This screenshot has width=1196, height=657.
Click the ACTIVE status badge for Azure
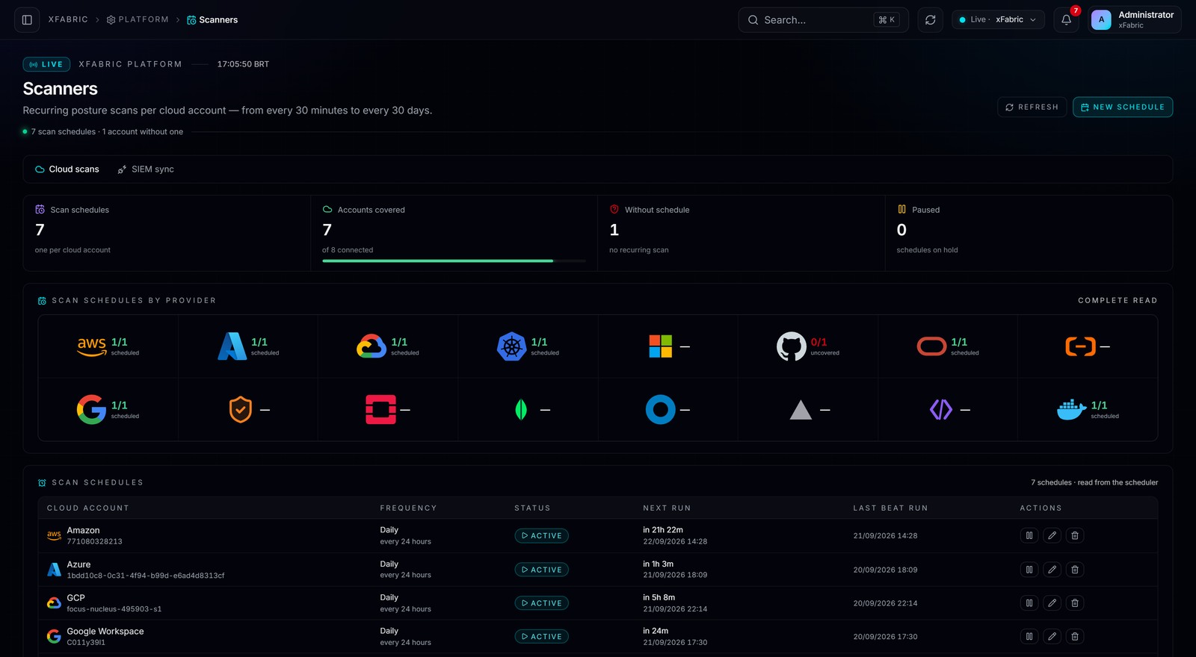542,570
